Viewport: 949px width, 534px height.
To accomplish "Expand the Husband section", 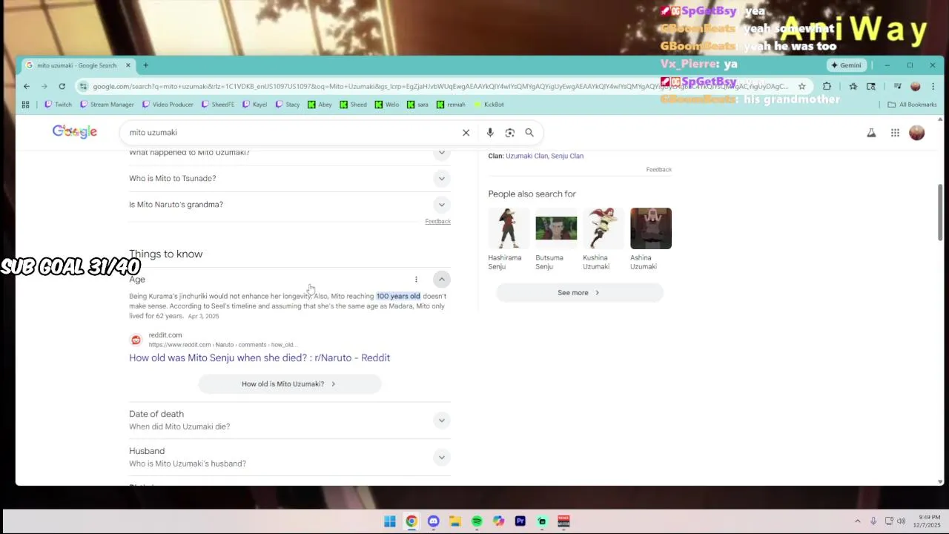I will [x=441, y=458].
